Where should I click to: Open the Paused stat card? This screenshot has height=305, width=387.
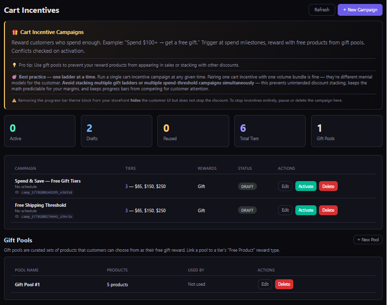[193, 131]
